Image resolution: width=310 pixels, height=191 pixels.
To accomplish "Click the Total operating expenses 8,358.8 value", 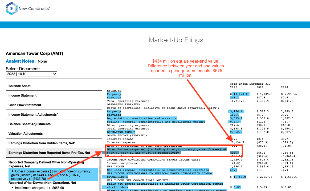I will coord(236,129).
